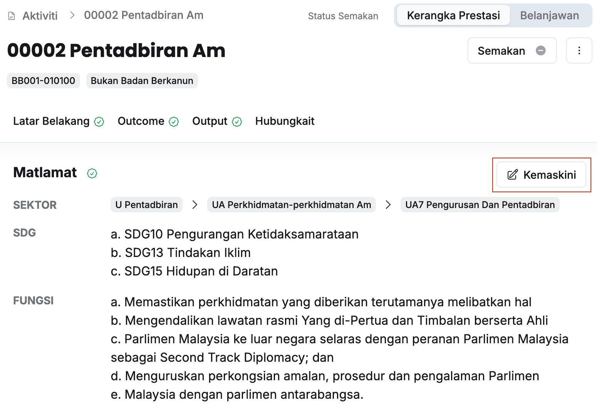Switch to the Belanjawan view
This screenshot has width=597, height=413.
pyautogui.click(x=549, y=15)
